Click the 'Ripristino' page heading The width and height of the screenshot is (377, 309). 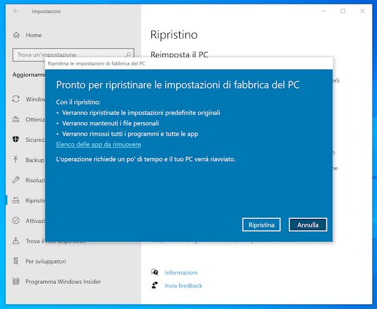point(174,35)
